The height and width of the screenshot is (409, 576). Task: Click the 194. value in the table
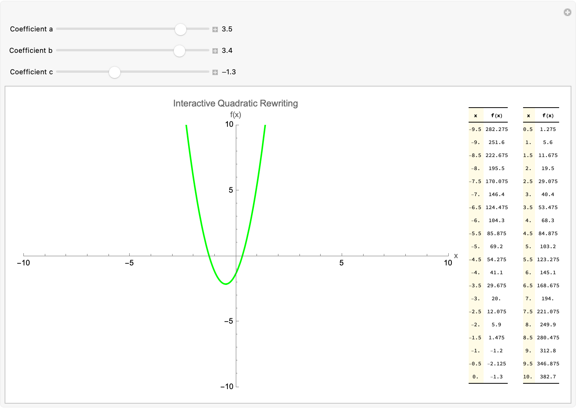[x=547, y=299]
